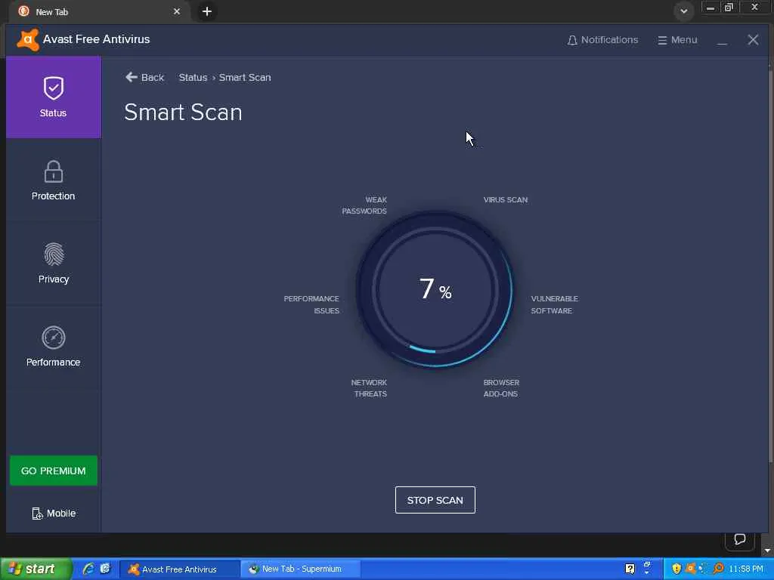
Task: Open the Mobile section
Action: click(54, 514)
